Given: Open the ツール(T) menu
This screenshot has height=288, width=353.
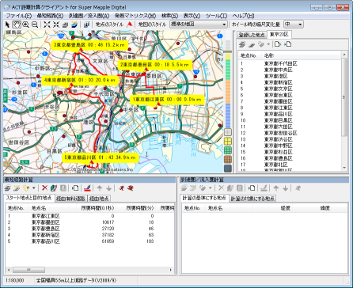Looking at the screenshot, I should (216, 16).
